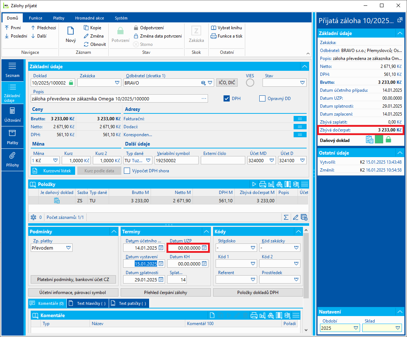Click the sum icon below Položky table
Image resolution: width=407 pixels, height=337 pixels.
[x=286, y=217]
